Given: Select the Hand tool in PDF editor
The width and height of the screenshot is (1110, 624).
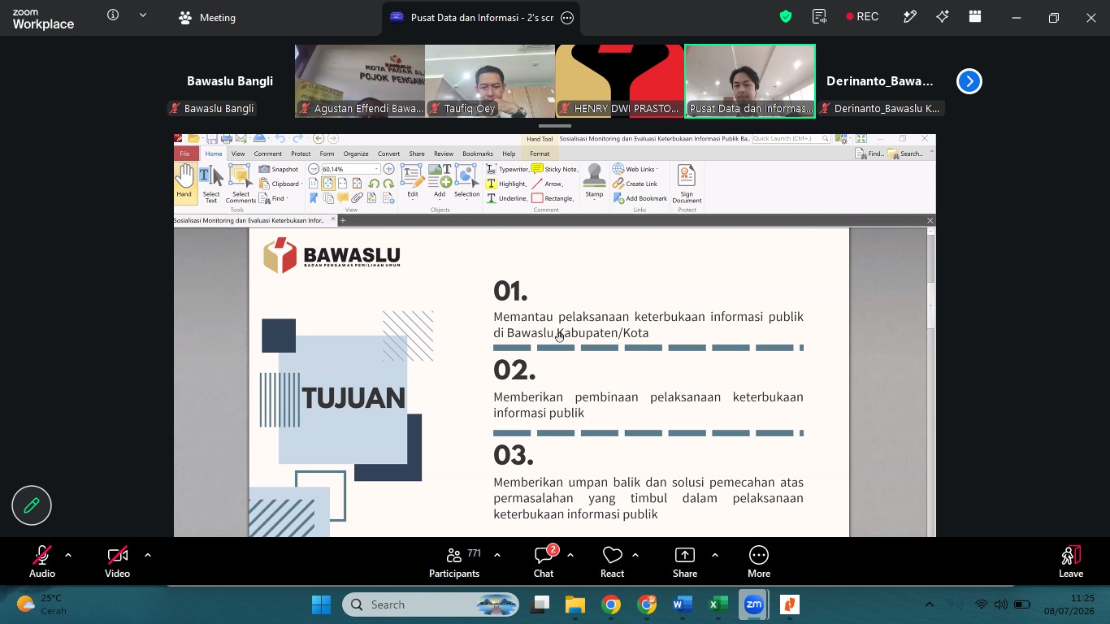Looking at the screenshot, I should [185, 182].
